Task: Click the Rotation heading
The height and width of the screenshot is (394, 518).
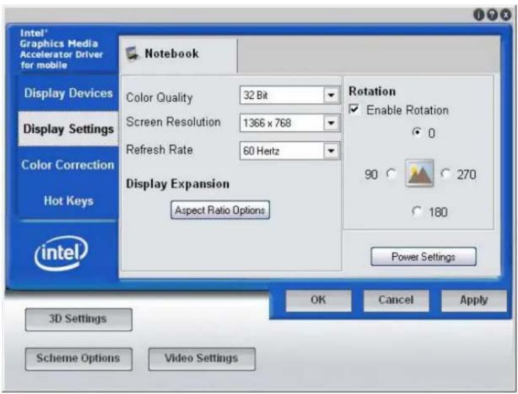Action: point(372,91)
